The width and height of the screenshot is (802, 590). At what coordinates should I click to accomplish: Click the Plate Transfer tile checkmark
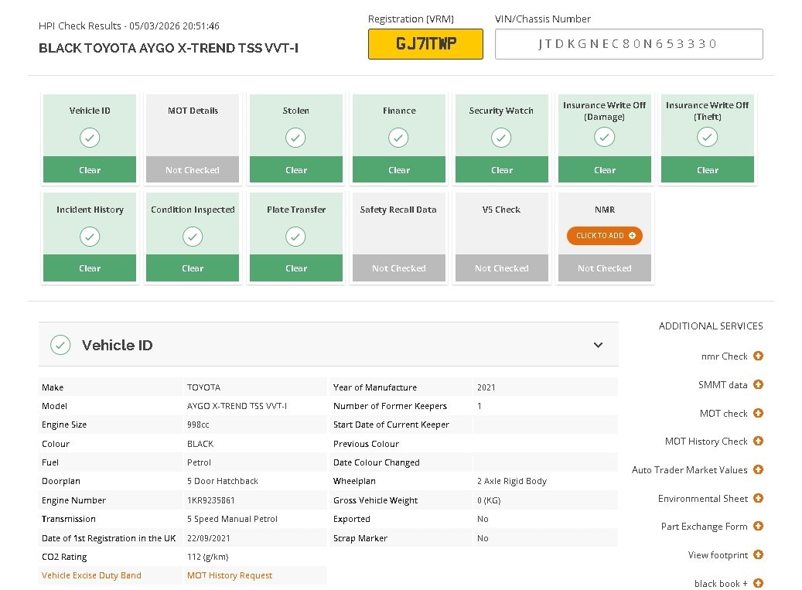[x=295, y=237]
